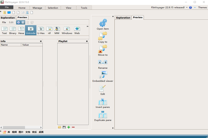Click the FileVoyager 22.9.15 released link
208x138 pixels.
click(168, 8)
